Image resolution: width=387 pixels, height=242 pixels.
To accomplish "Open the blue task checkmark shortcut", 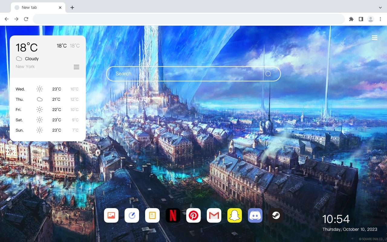I will coord(132,215).
